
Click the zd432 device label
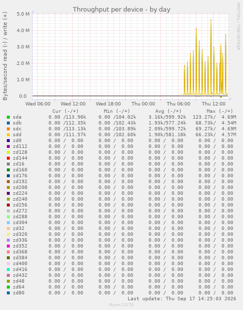[20, 275]
